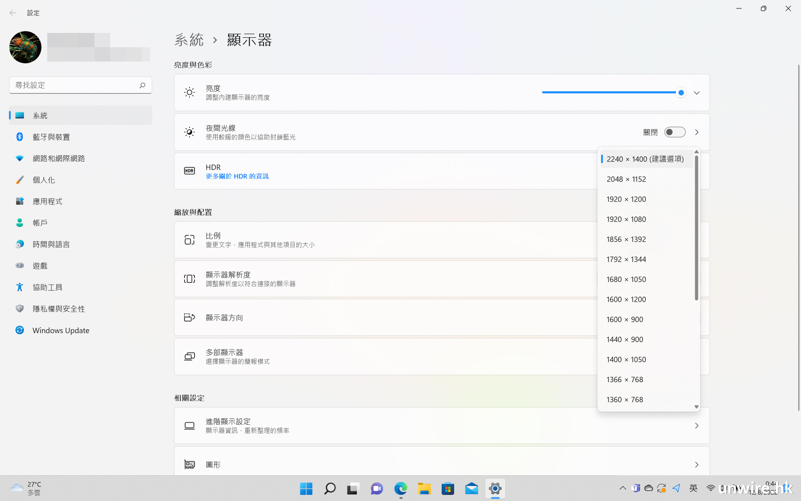Expand the 亮度 brightness chevron

click(x=696, y=93)
